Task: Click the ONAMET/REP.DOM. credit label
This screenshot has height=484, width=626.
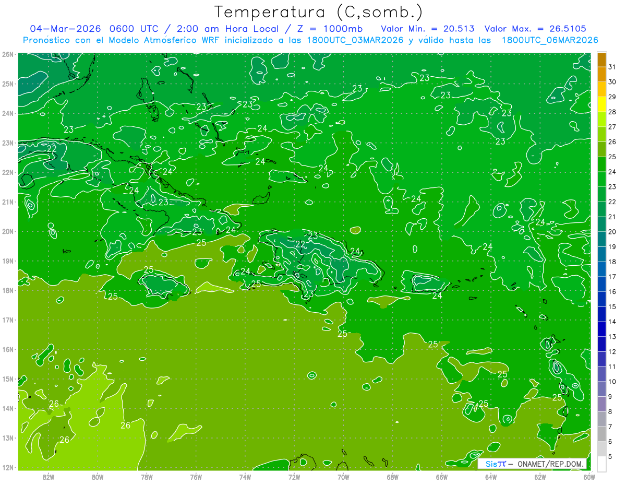Action: pyautogui.click(x=550, y=464)
